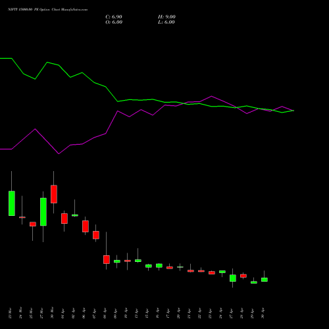Click the 24 Apr date label

click(220, 313)
